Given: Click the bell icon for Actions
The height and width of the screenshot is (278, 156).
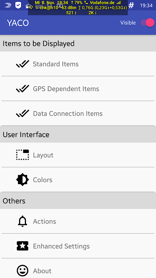Looking at the screenshot, I should click(23, 221).
